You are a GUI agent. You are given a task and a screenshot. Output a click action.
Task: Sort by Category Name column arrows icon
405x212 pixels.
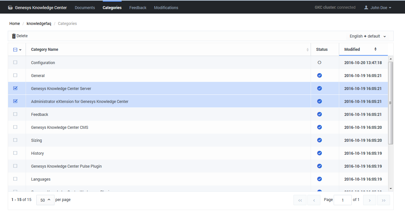307,50
